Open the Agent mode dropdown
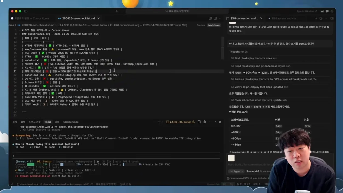This screenshot has width=343, height=193. 237,171
